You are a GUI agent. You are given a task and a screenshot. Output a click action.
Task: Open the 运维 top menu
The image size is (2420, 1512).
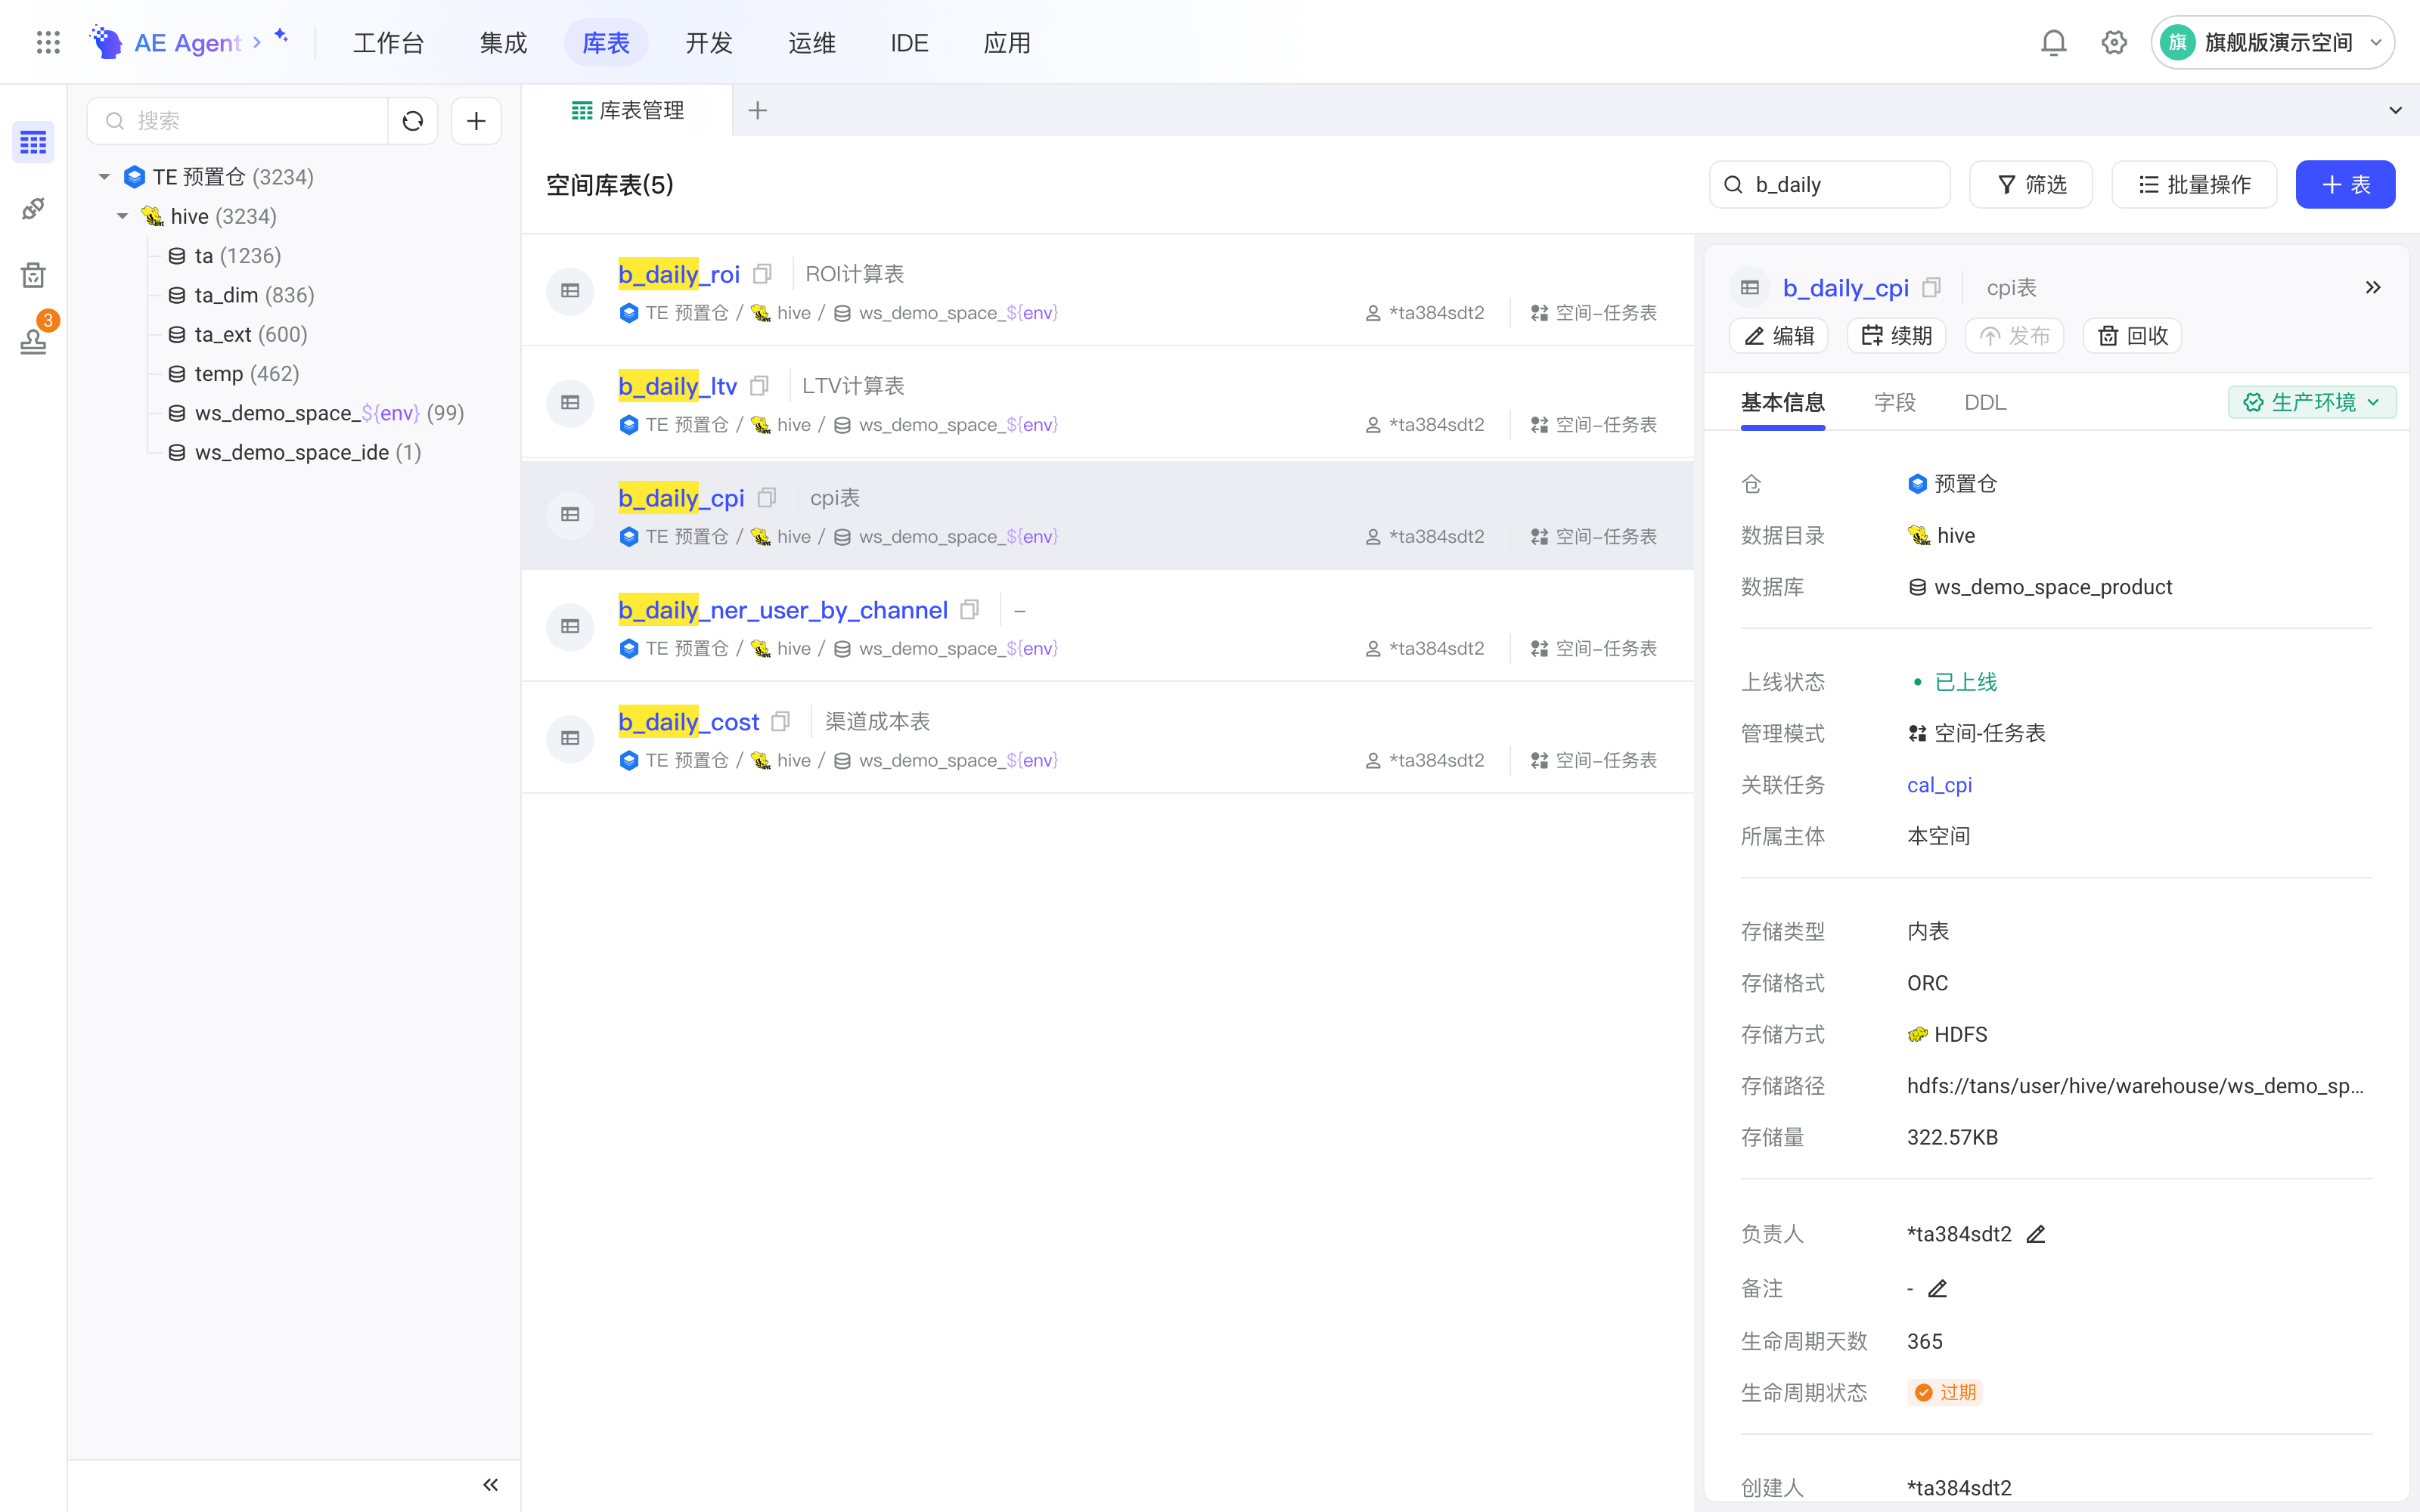811,43
